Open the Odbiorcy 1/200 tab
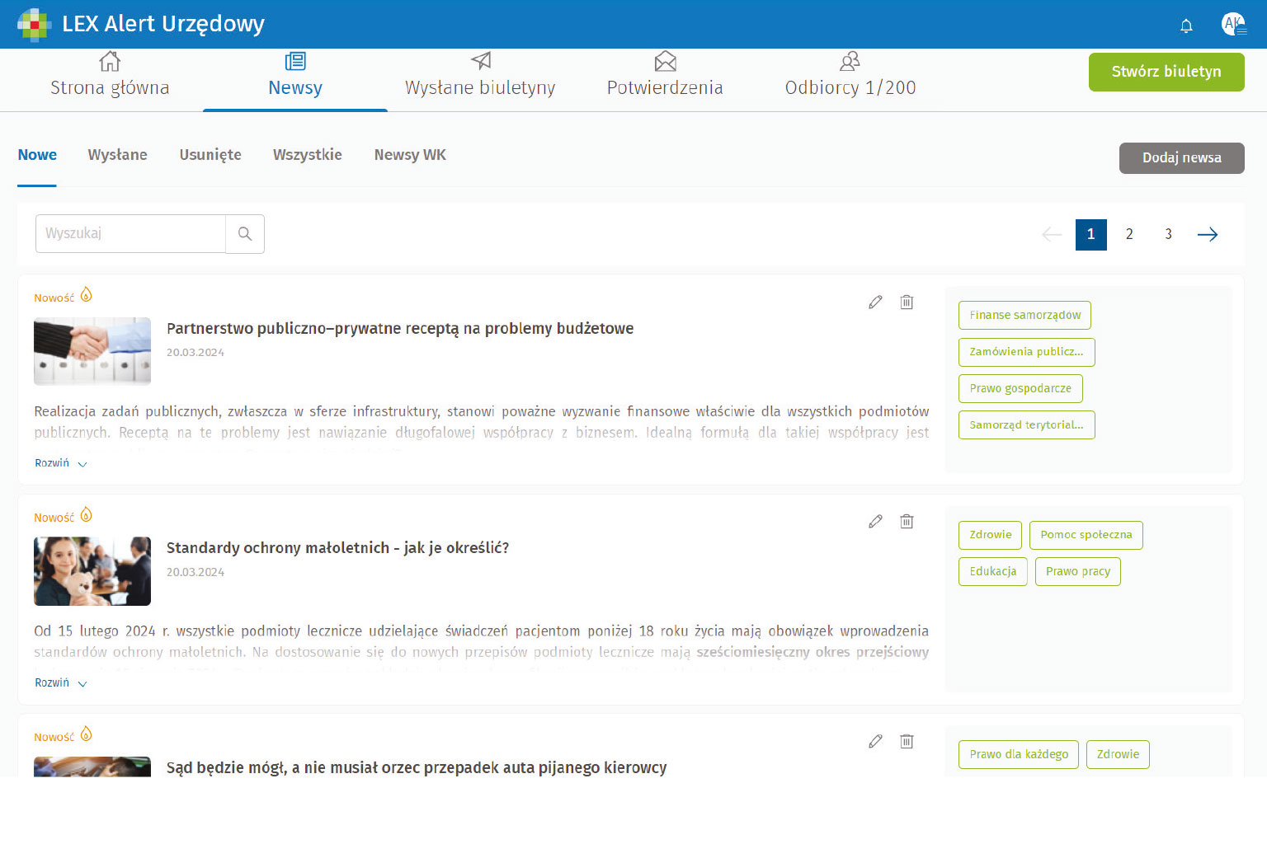This screenshot has height=844, width=1267. pyautogui.click(x=850, y=76)
